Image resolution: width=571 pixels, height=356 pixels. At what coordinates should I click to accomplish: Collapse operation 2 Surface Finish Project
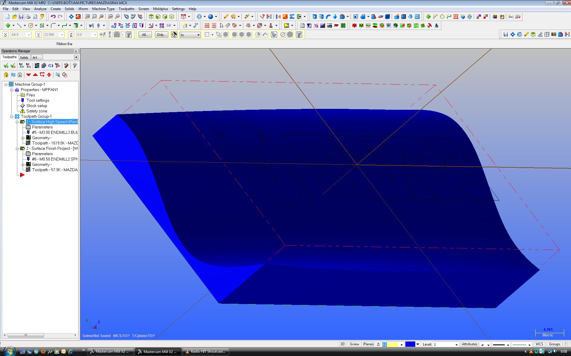tap(17, 149)
